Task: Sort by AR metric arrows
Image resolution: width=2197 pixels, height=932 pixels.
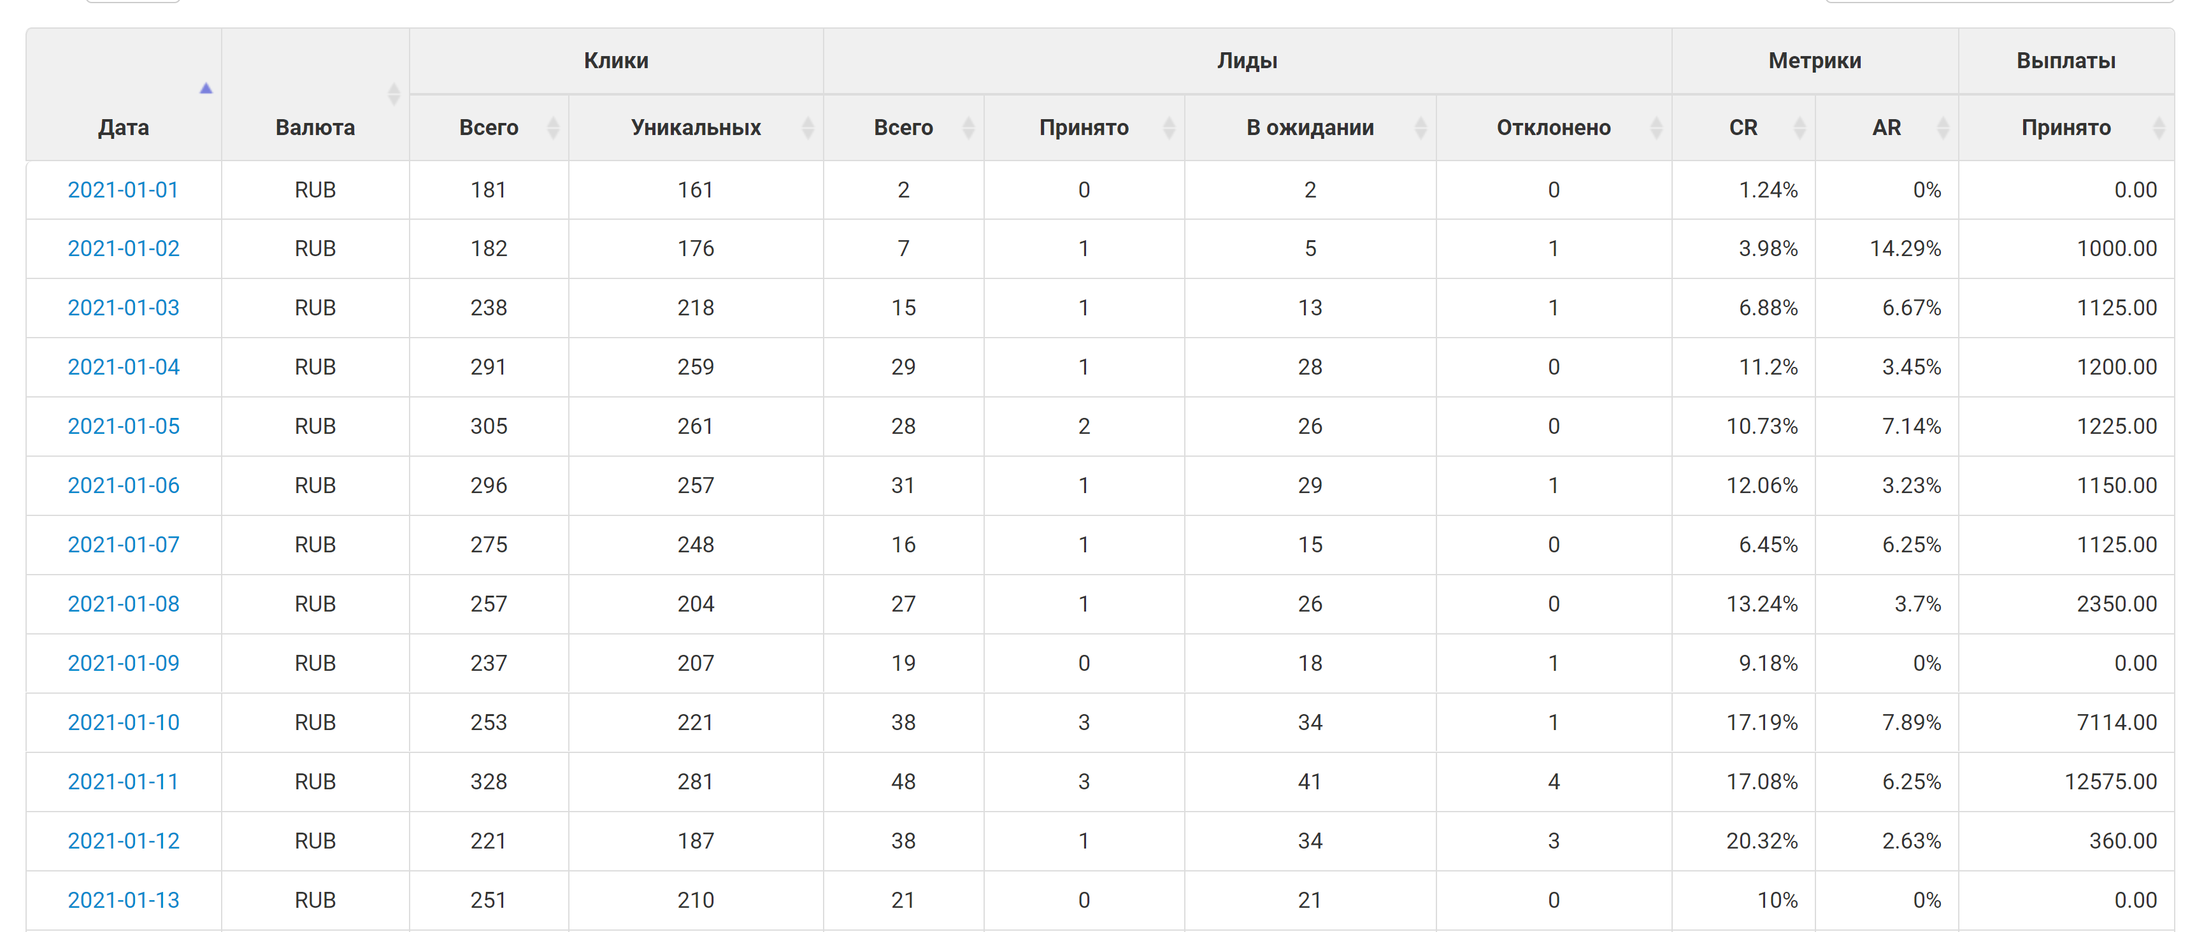Action: [x=1943, y=128]
